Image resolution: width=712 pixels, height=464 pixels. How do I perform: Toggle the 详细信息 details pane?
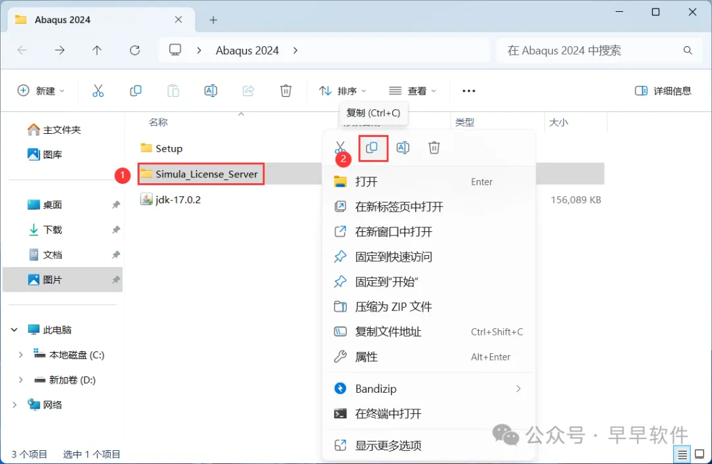click(x=663, y=91)
